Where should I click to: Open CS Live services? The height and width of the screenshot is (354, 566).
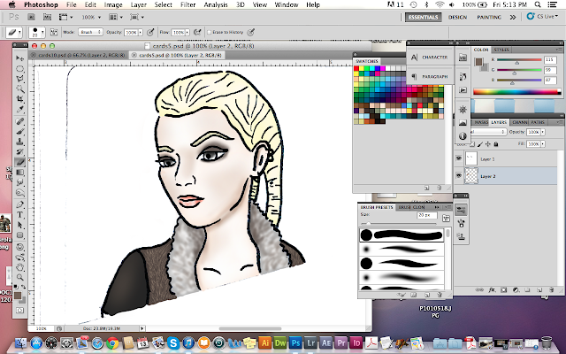pyautogui.click(x=542, y=16)
